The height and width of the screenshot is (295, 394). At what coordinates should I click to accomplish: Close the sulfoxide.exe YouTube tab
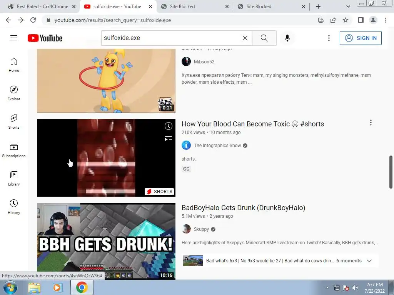click(150, 7)
